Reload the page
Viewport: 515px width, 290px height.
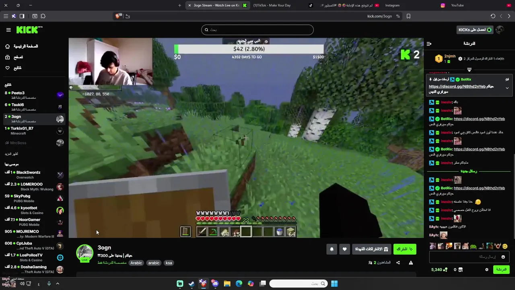pos(493,16)
